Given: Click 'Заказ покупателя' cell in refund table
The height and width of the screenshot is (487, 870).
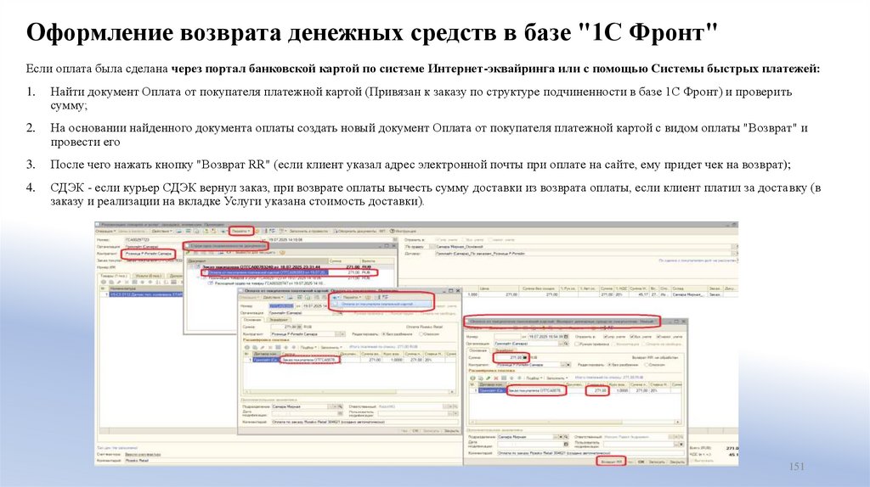Looking at the screenshot, I should pyautogui.click(x=537, y=390).
